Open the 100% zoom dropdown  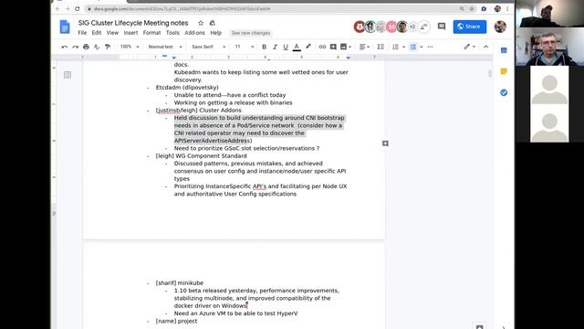point(130,47)
